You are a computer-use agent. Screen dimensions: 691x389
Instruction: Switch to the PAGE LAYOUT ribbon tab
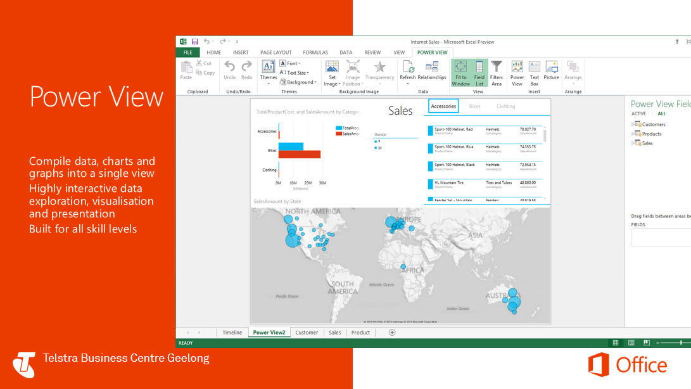pos(276,53)
